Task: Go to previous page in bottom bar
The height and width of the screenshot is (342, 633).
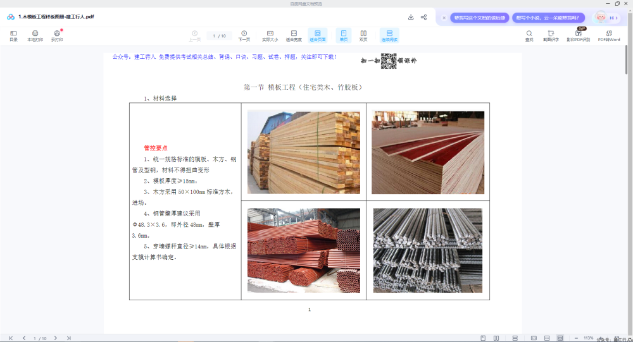Action: (x=24, y=338)
